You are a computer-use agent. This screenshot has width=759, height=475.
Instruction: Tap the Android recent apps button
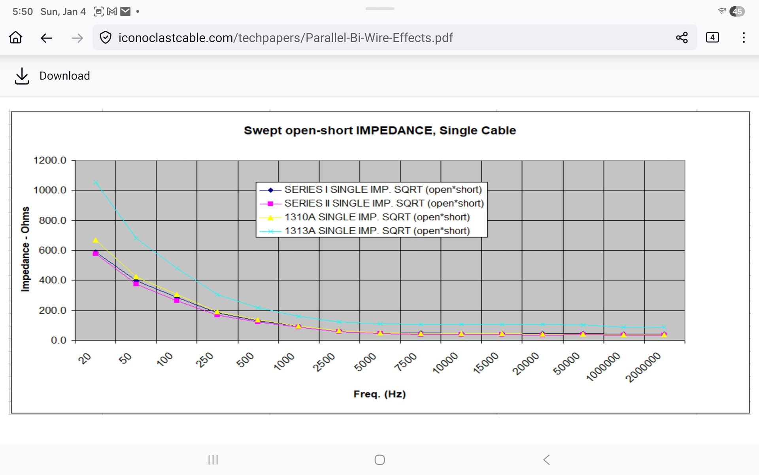[213, 460]
